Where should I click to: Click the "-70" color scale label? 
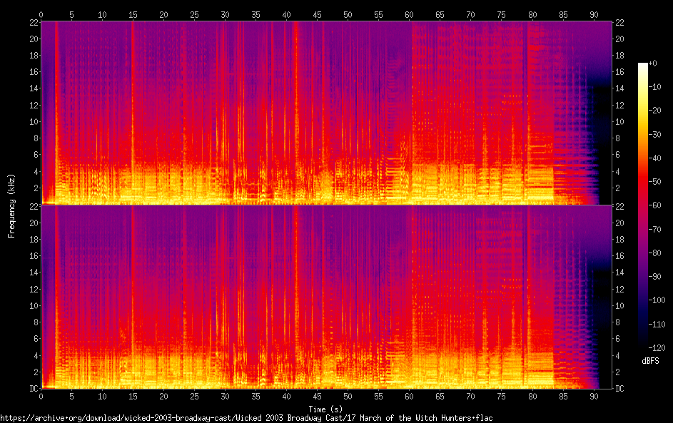click(655, 230)
